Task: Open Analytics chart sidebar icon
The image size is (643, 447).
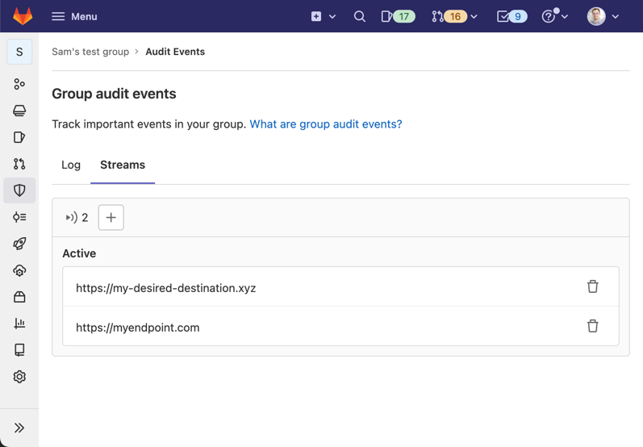Action: 19,324
